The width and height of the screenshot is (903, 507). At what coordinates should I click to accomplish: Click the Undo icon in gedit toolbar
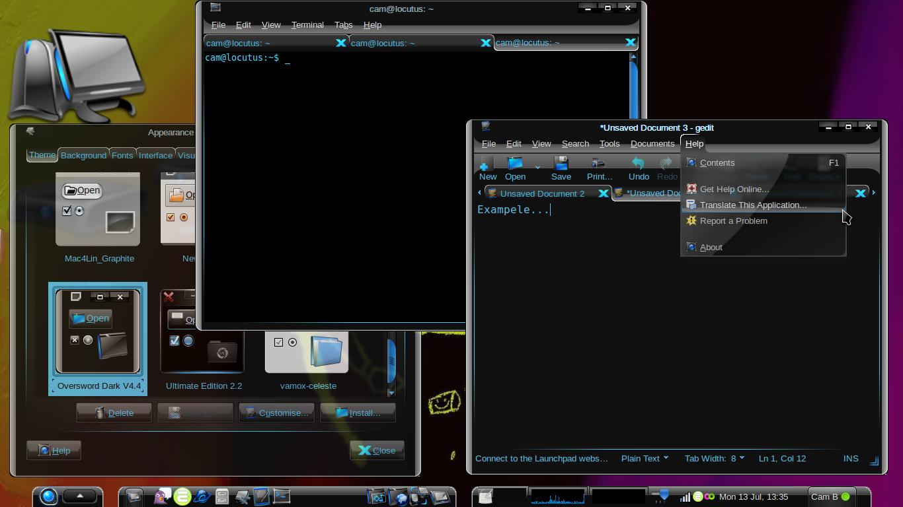(638, 163)
